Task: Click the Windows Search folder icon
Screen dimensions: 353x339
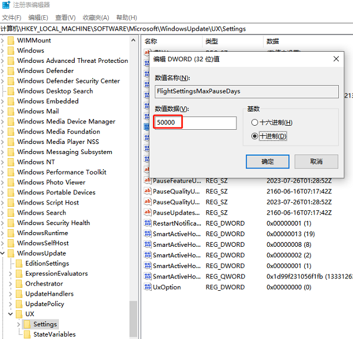Action: click(x=11, y=213)
